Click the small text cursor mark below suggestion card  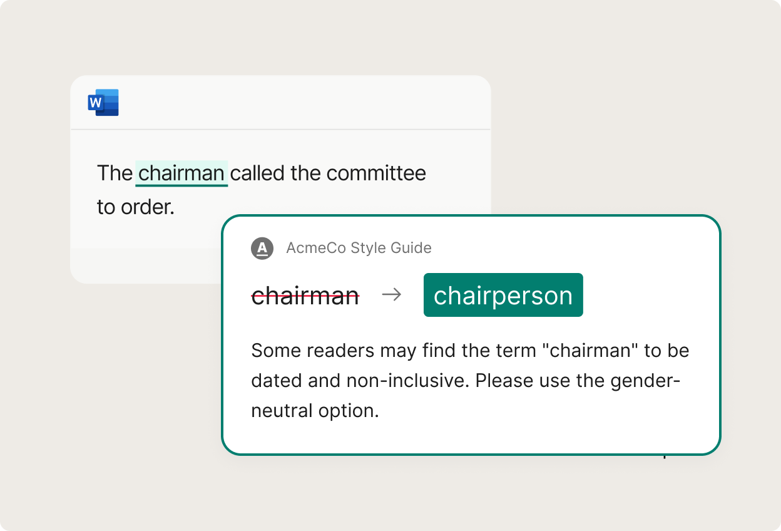pos(665,455)
